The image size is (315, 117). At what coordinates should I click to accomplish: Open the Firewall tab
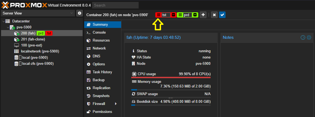(103, 104)
